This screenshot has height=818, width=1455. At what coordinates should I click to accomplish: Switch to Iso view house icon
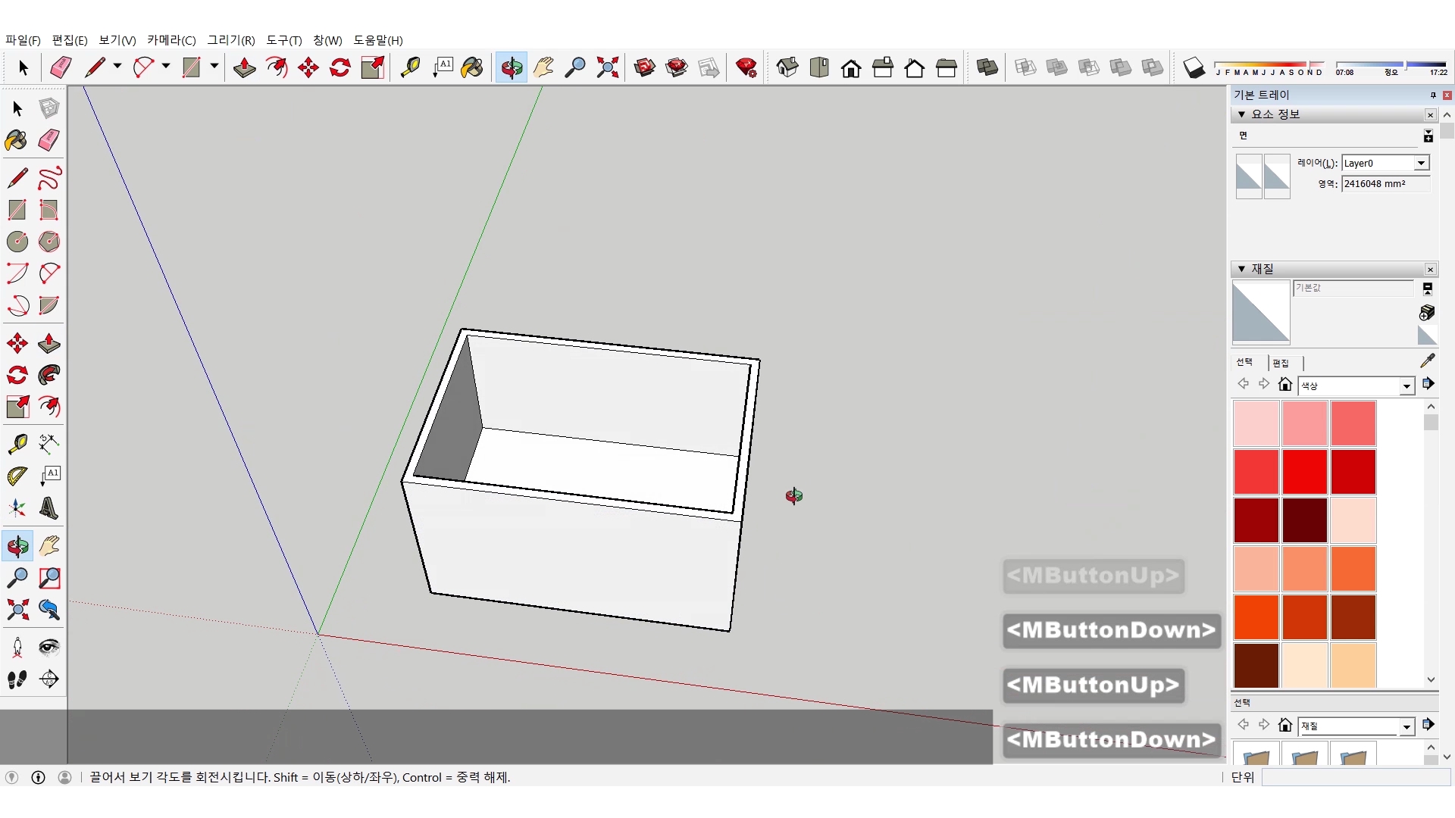pyautogui.click(x=787, y=68)
